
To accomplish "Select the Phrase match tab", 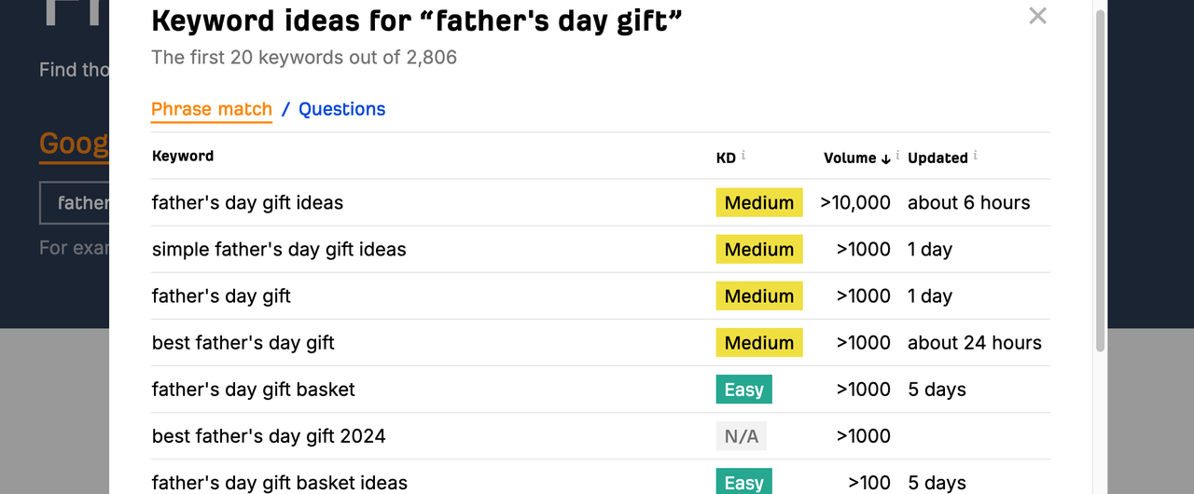I will tap(212, 109).
